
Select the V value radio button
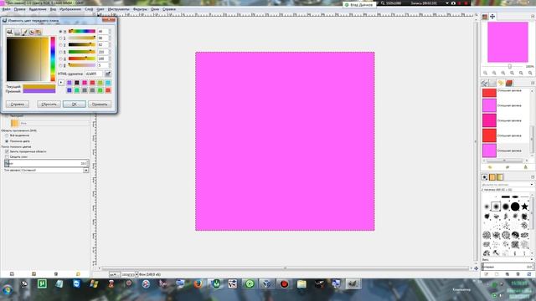click(61, 45)
